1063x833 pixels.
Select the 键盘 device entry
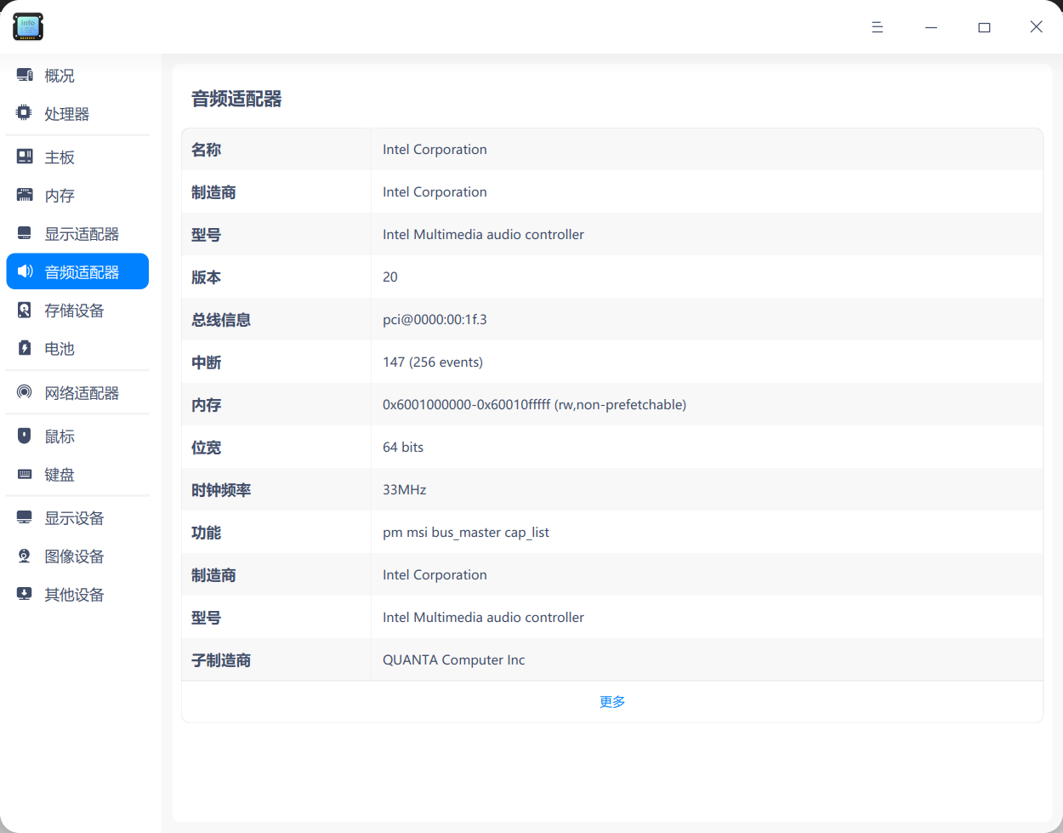point(77,475)
